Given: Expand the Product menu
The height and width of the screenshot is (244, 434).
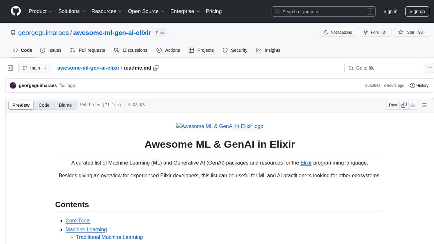Looking at the screenshot, I should click(x=41, y=11).
